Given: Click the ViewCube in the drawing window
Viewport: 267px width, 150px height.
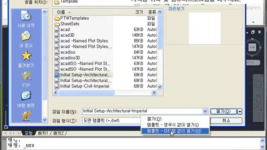Looking at the screenshot, I should pos(252,47).
